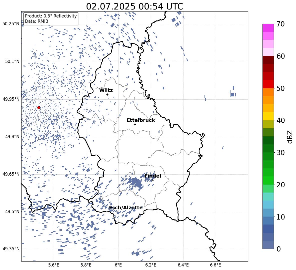Click the 49.65°N latitude label

pos(11,174)
